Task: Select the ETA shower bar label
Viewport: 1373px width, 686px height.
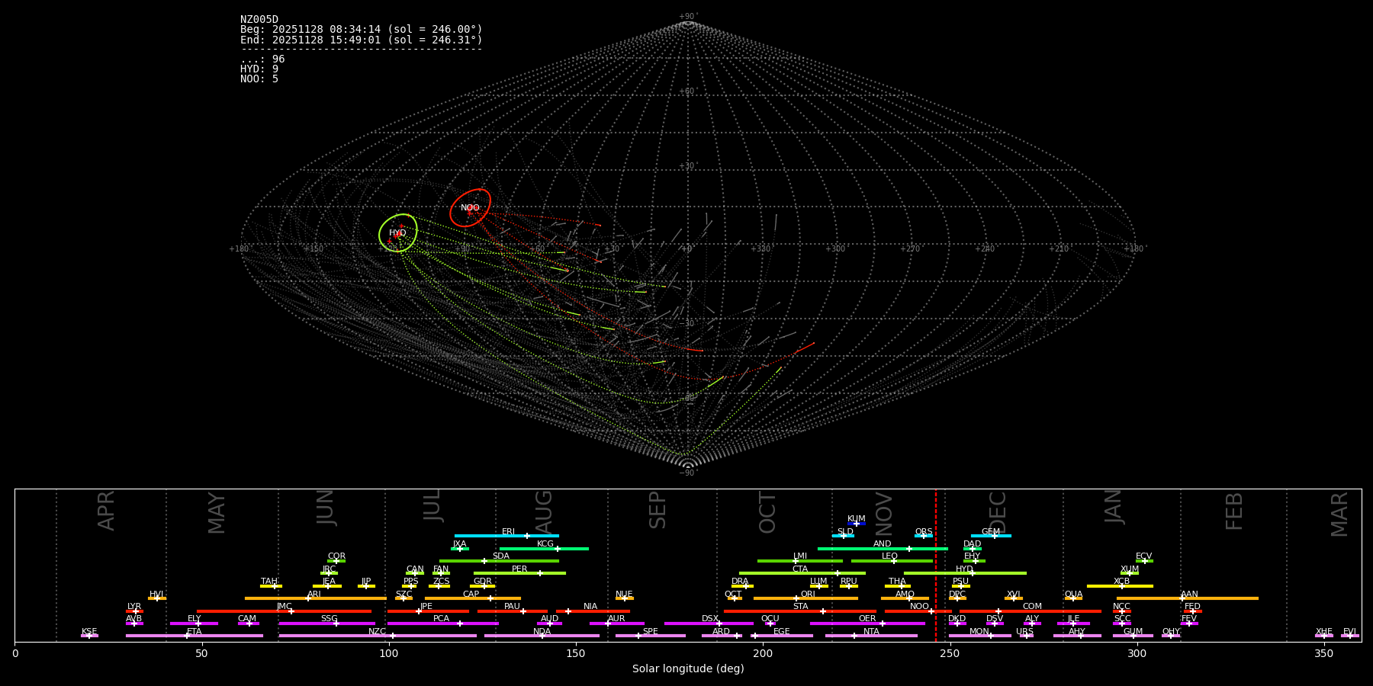Action: click(x=195, y=632)
